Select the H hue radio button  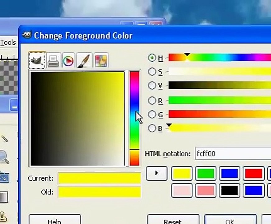(x=152, y=58)
